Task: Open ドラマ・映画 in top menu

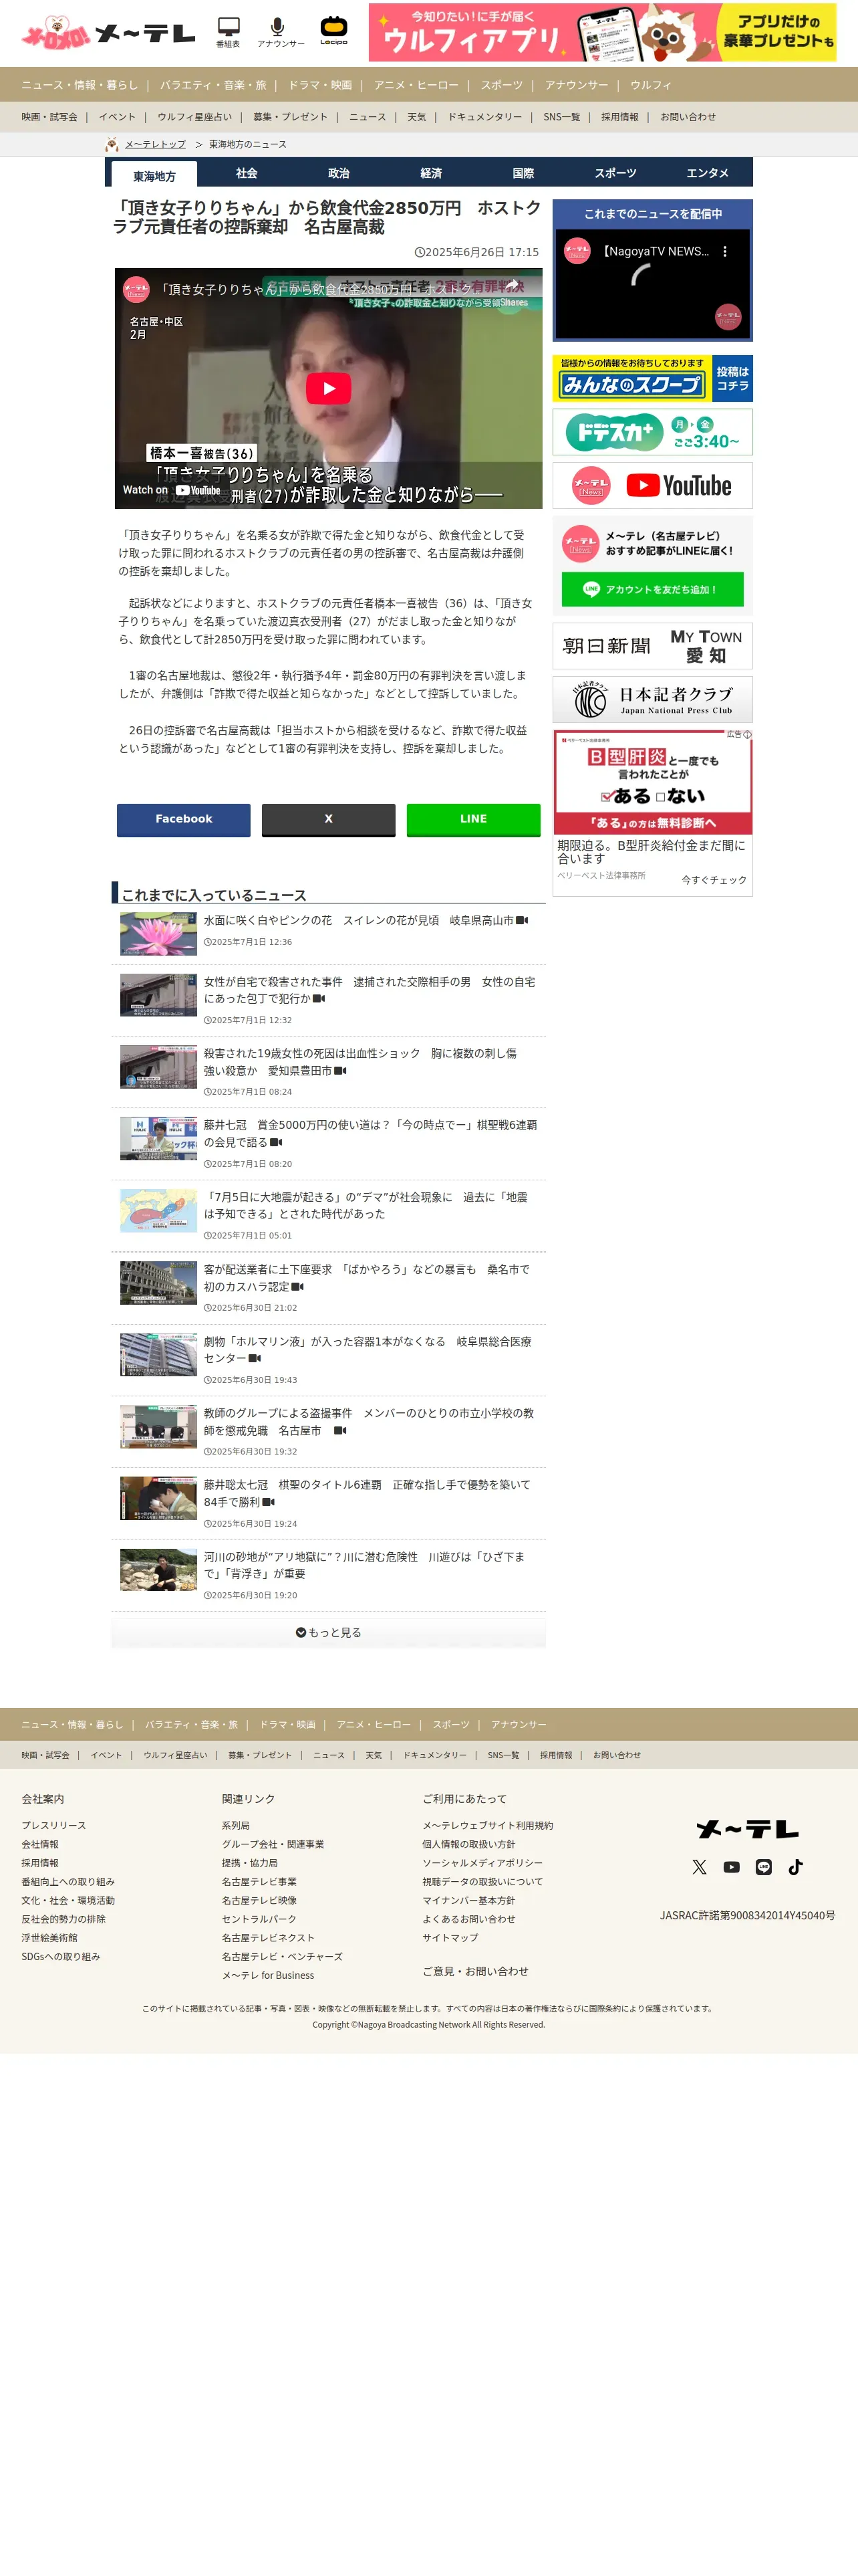Action: pyautogui.click(x=319, y=85)
